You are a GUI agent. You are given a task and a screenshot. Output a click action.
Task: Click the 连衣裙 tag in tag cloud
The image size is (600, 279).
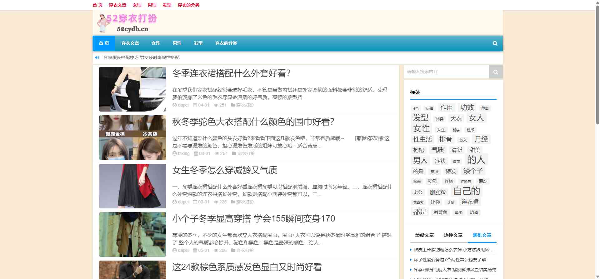470,202
